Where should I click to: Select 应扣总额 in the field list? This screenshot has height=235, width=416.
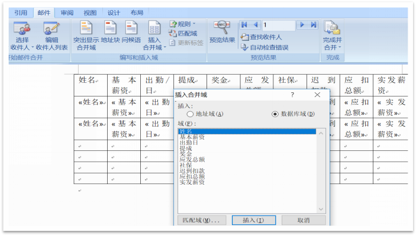[x=192, y=176]
